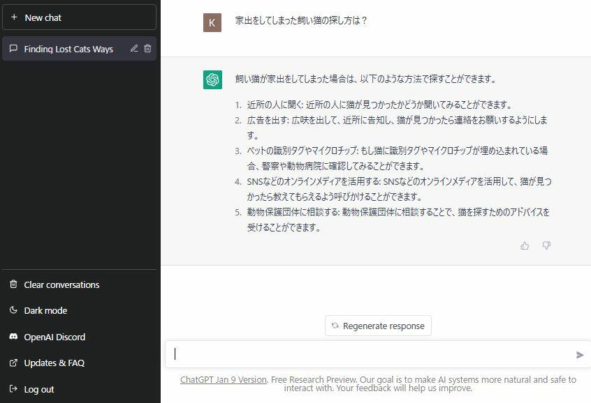The image size is (591, 403).
Task: Click the user avatar labeled K
Action: tap(212, 22)
